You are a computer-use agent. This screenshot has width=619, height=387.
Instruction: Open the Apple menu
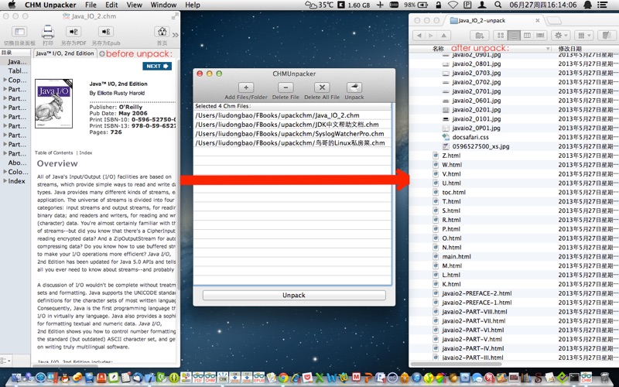pyautogui.click(x=12, y=5)
